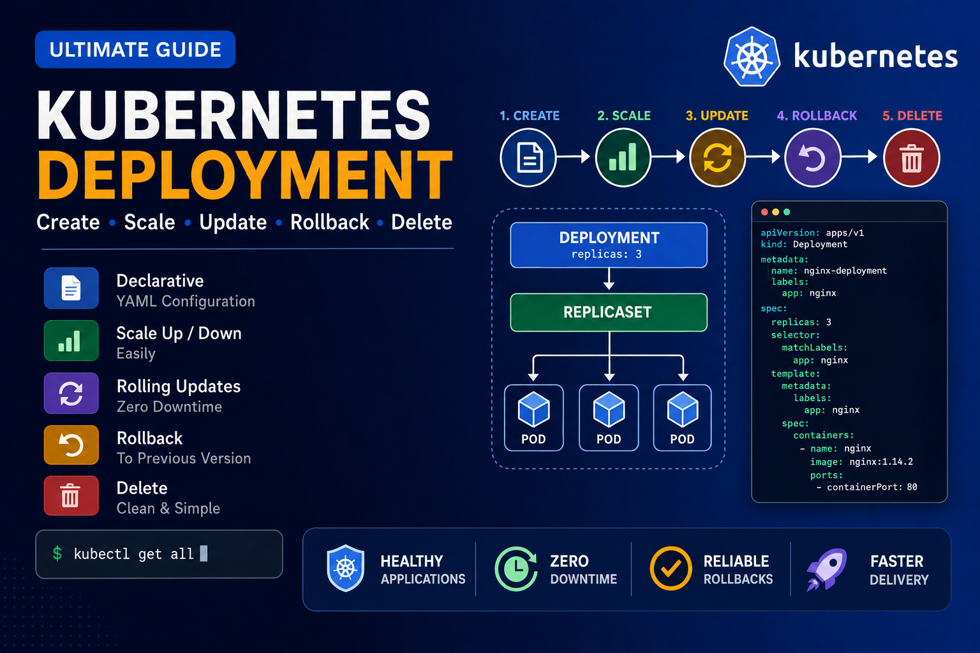This screenshot has height=653, width=980.
Task: Click the 'replicas: 3' YAML code line
Action: coord(801,322)
